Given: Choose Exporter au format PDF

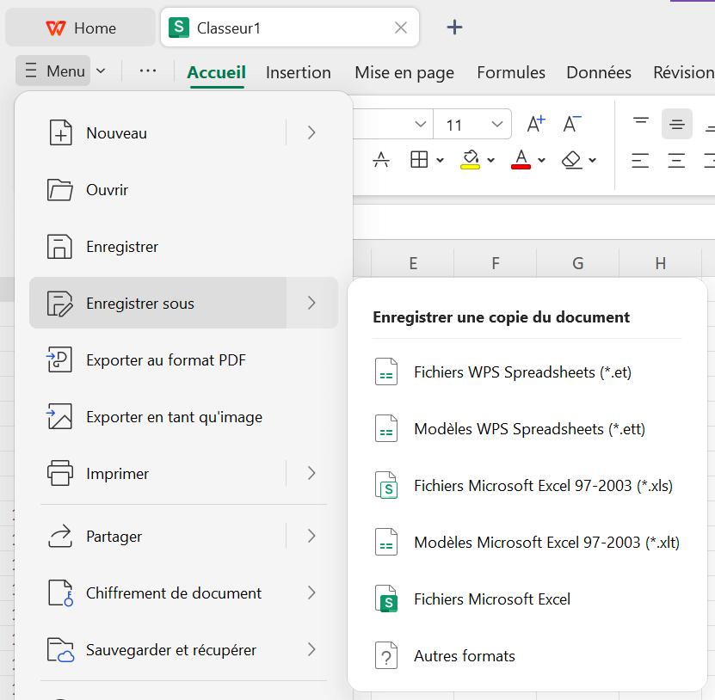Looking at the screenshot, I should (166, 360).
